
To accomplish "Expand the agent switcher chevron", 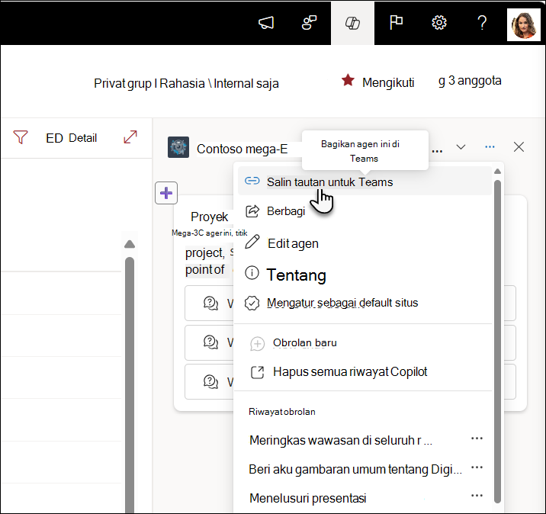I will coord(461,147).
